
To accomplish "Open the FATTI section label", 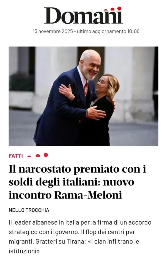I will coord(16,156).
